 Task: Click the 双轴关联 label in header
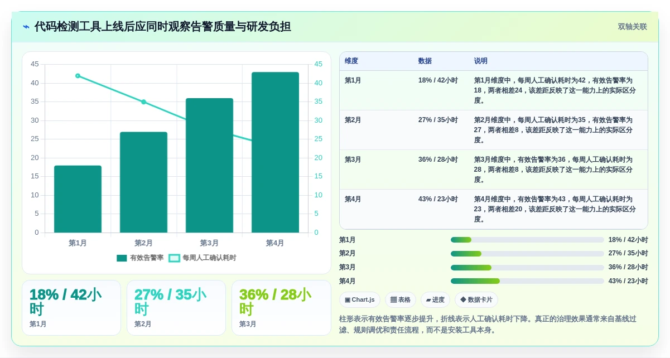tap(632, 27)
